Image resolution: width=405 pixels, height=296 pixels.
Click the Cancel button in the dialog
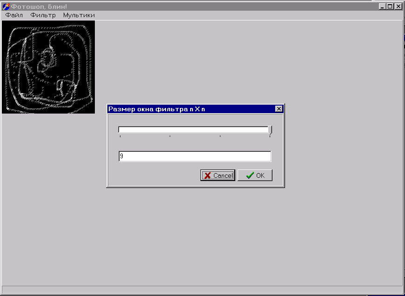tap(218, 175)
